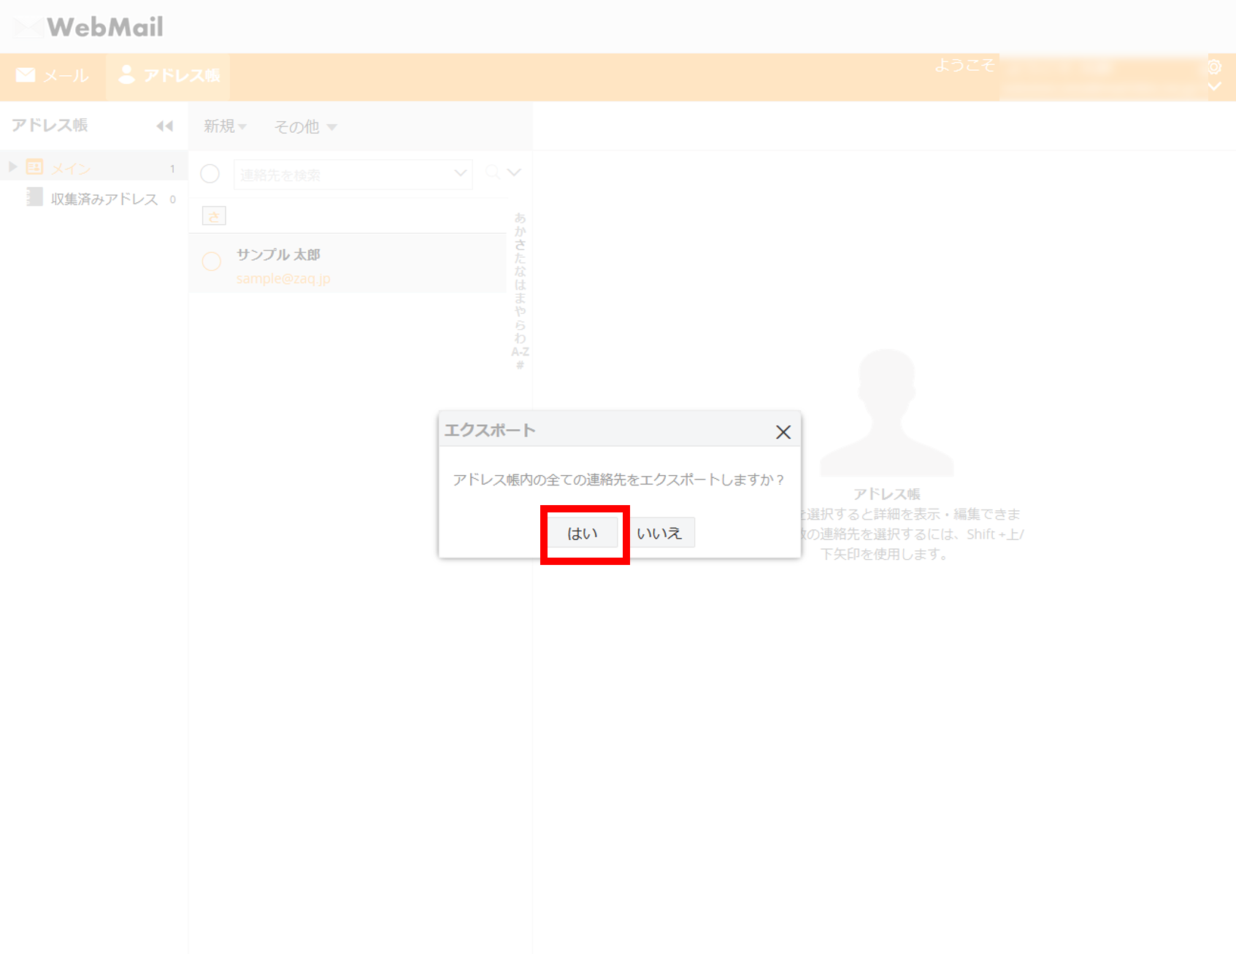Screen dimensions: 1236x954
Task: Jump to A-Z in kana index
Action: (520, 353)
